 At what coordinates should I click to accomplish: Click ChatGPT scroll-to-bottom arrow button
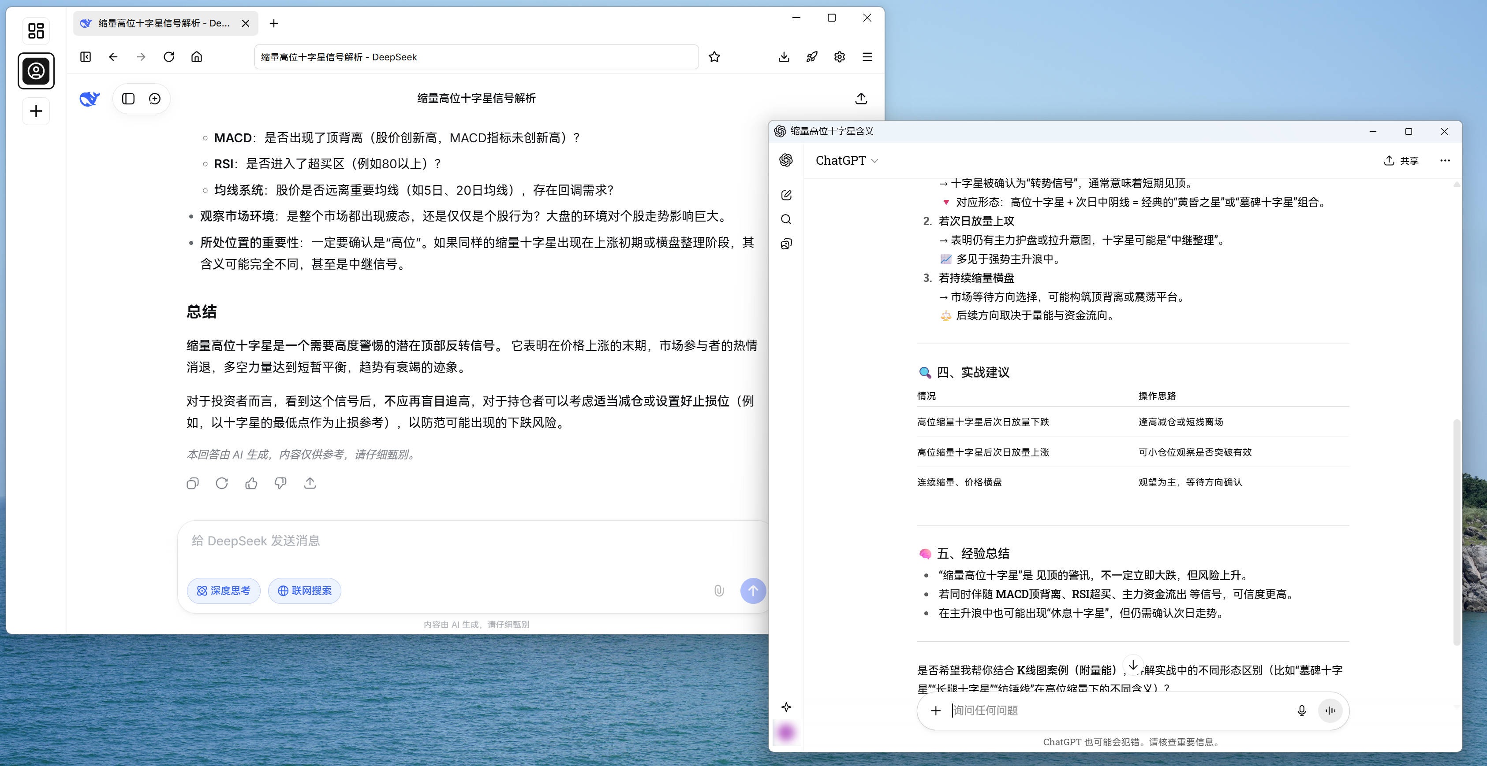click(x=1133, y=665)
